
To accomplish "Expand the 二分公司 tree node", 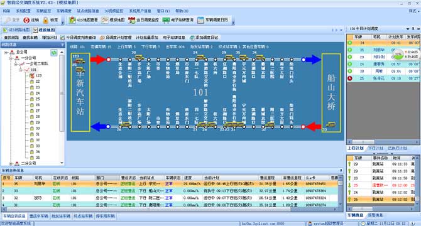I will point(11,163).
